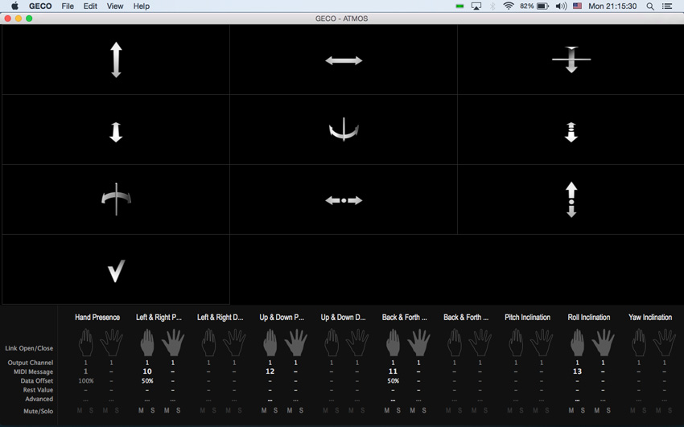
Task: Click MIDI Message value 12
Action: point(270,372)
